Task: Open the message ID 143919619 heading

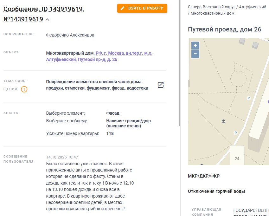Action: tap(44, 14)
